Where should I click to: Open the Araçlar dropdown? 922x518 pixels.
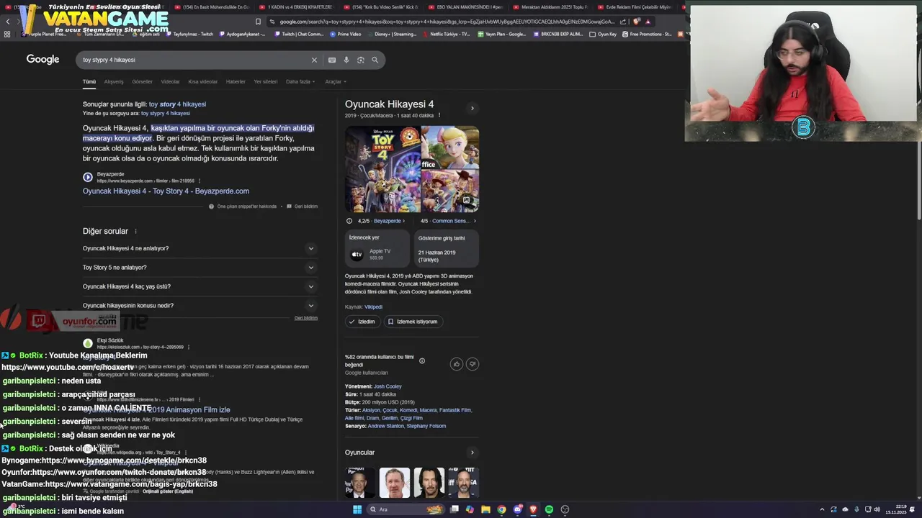click(x=335, y=81)
